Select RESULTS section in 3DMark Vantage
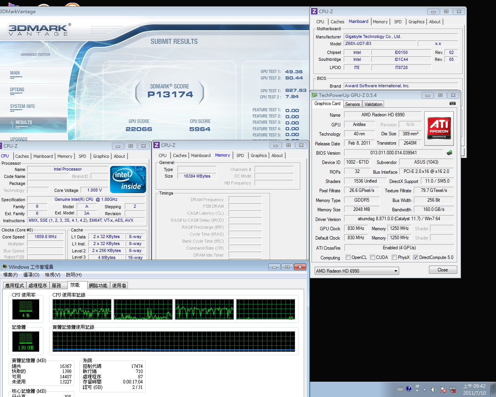 point(24,123)
